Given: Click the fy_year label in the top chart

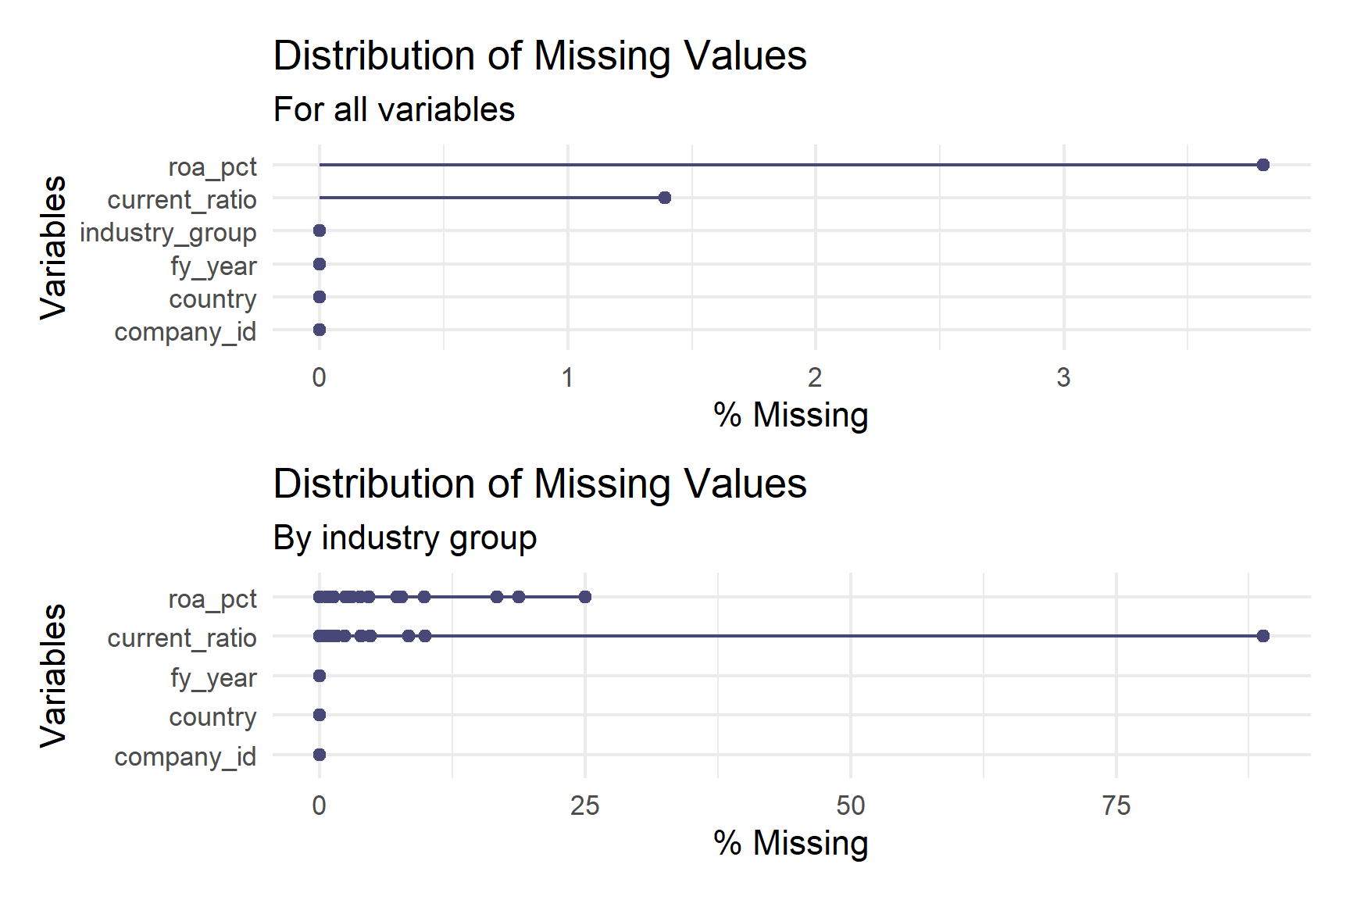Looking at the screenshot, I should pyautogui.click(x=213, y=266).
